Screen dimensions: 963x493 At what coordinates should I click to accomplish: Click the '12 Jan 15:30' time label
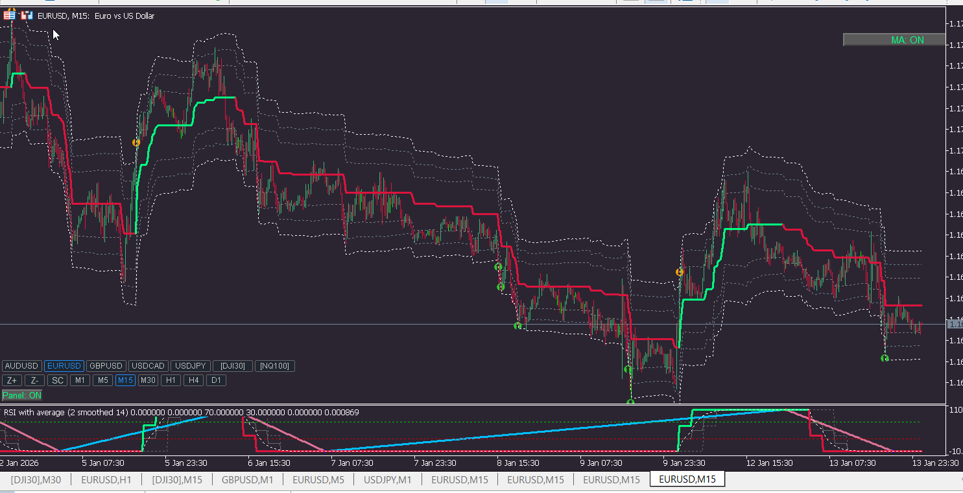(x=769, y=463)
